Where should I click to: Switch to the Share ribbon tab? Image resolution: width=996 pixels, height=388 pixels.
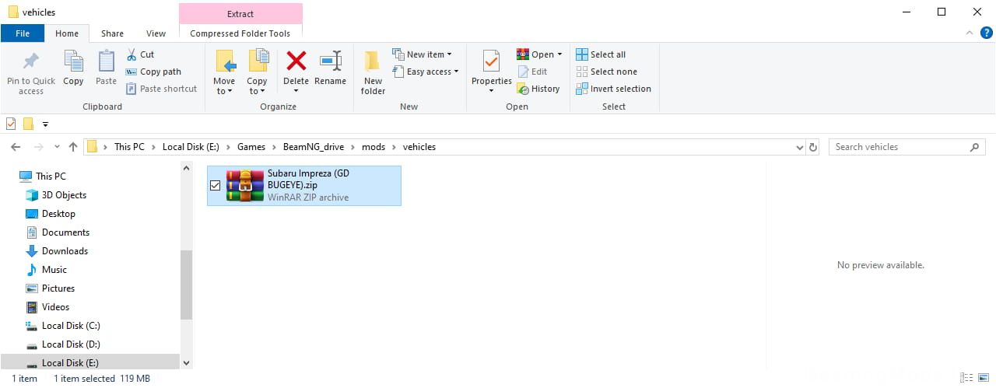(112, 33)
